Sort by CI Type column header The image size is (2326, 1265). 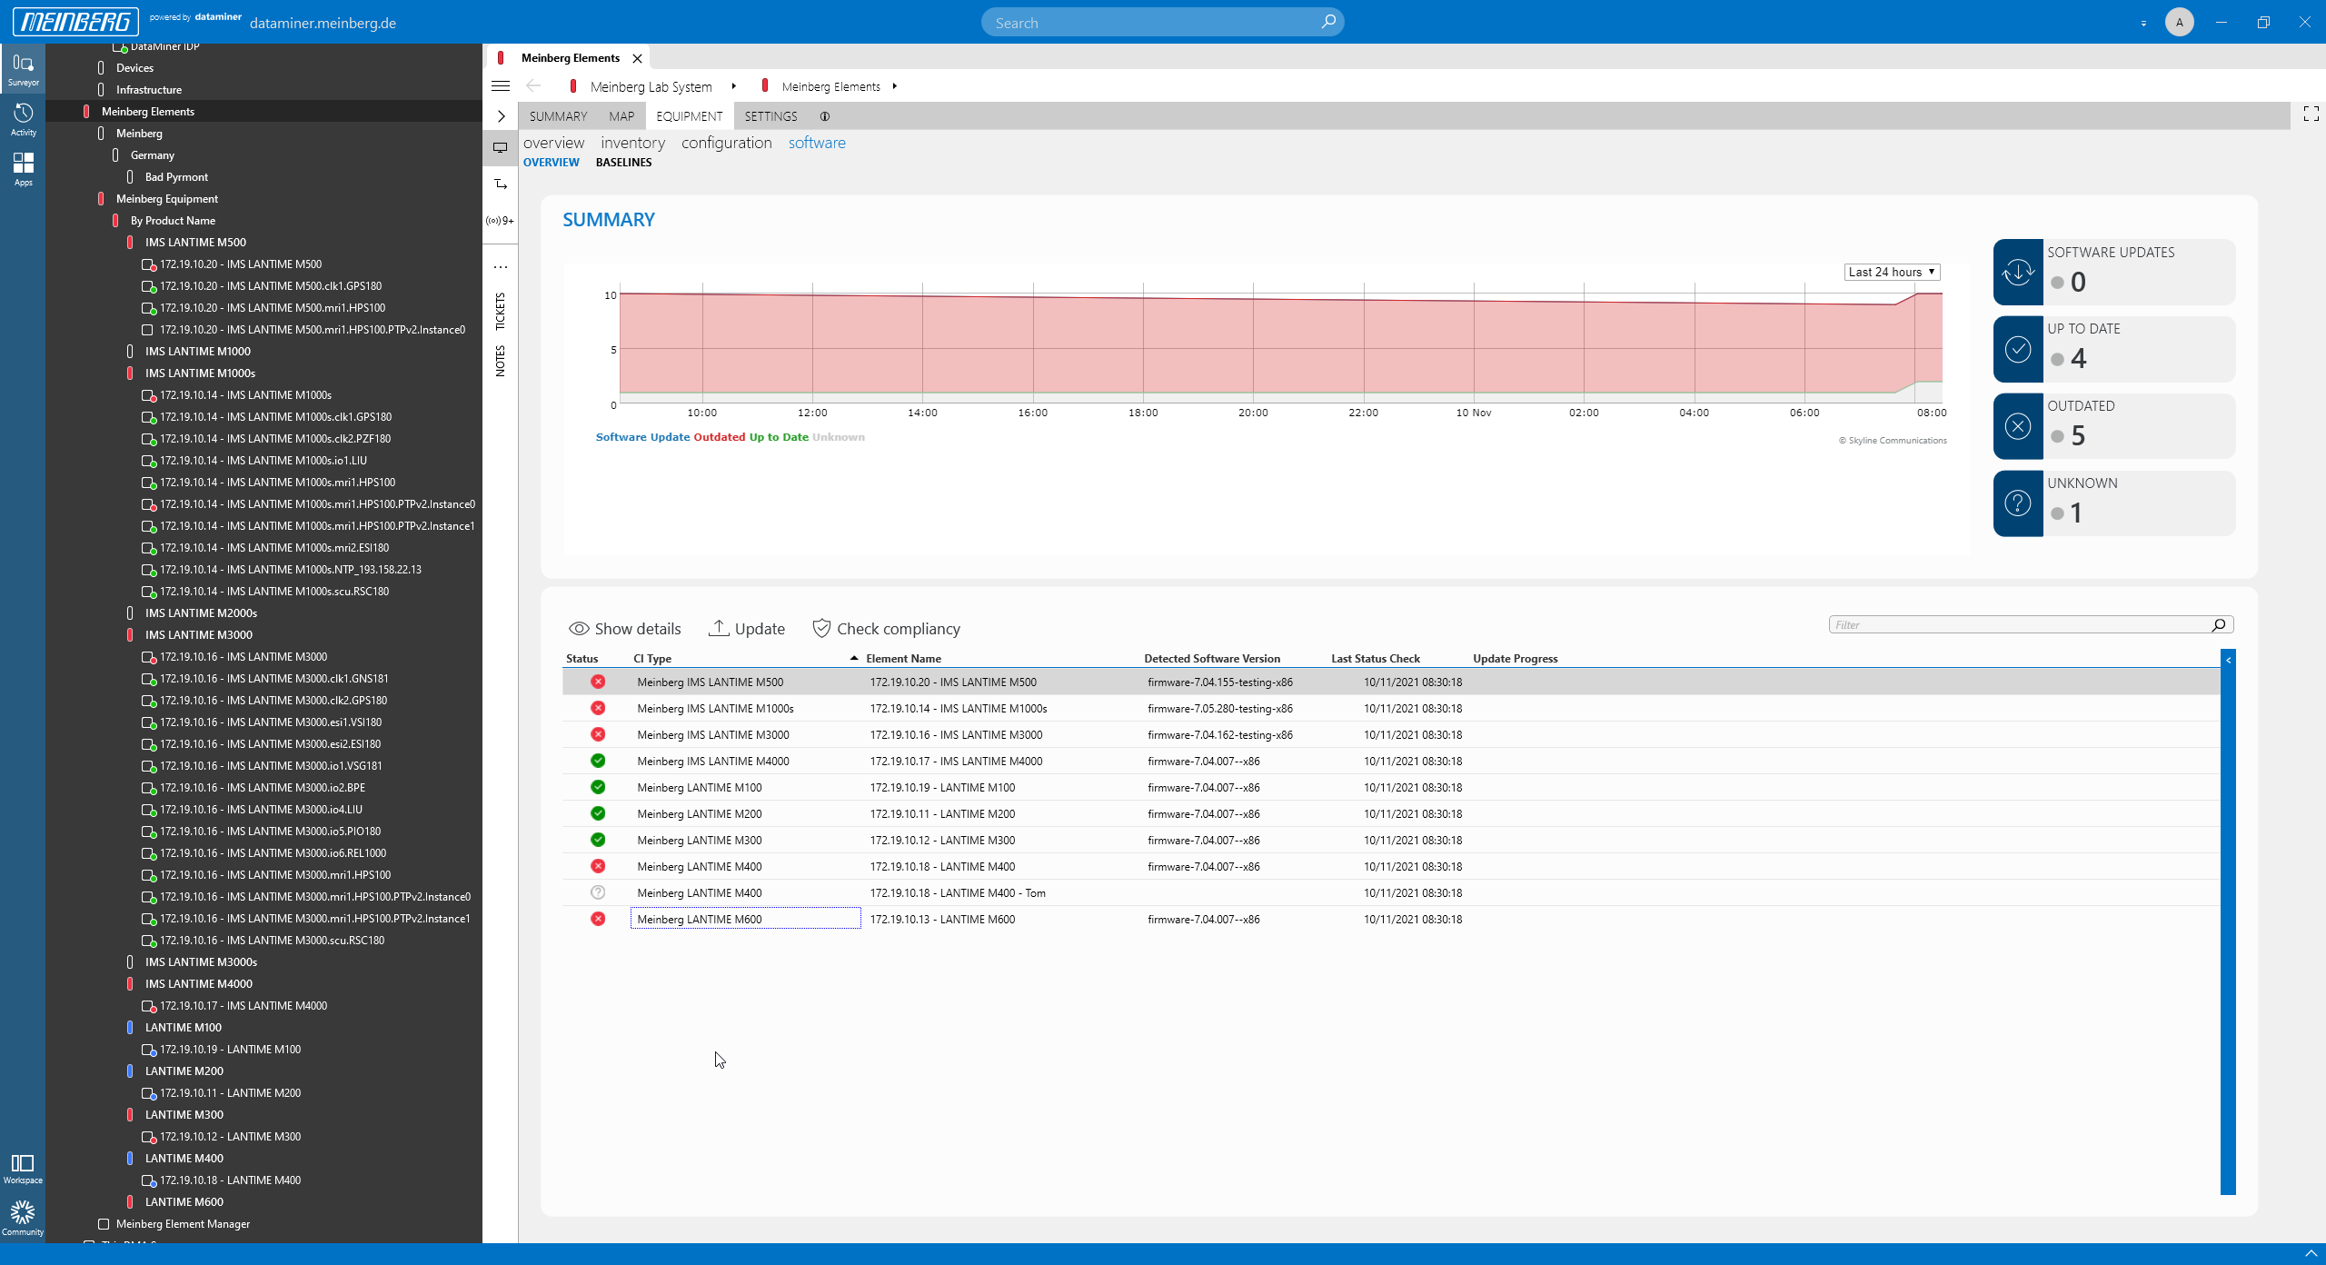(x=652, y=659)
